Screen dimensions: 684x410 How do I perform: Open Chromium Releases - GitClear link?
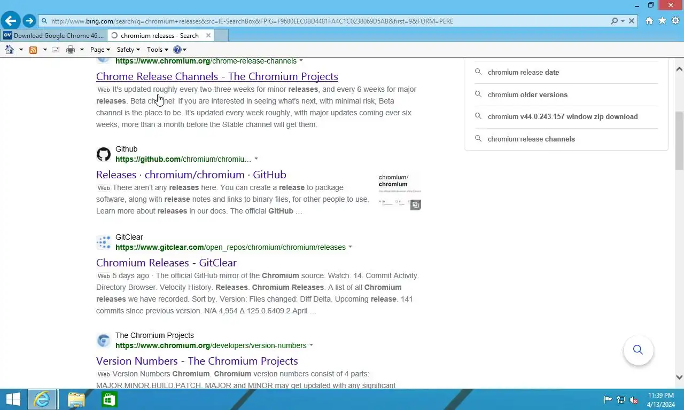166,263
